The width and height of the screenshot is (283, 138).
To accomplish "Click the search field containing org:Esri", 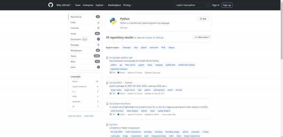I will click(x=192, y=5).
